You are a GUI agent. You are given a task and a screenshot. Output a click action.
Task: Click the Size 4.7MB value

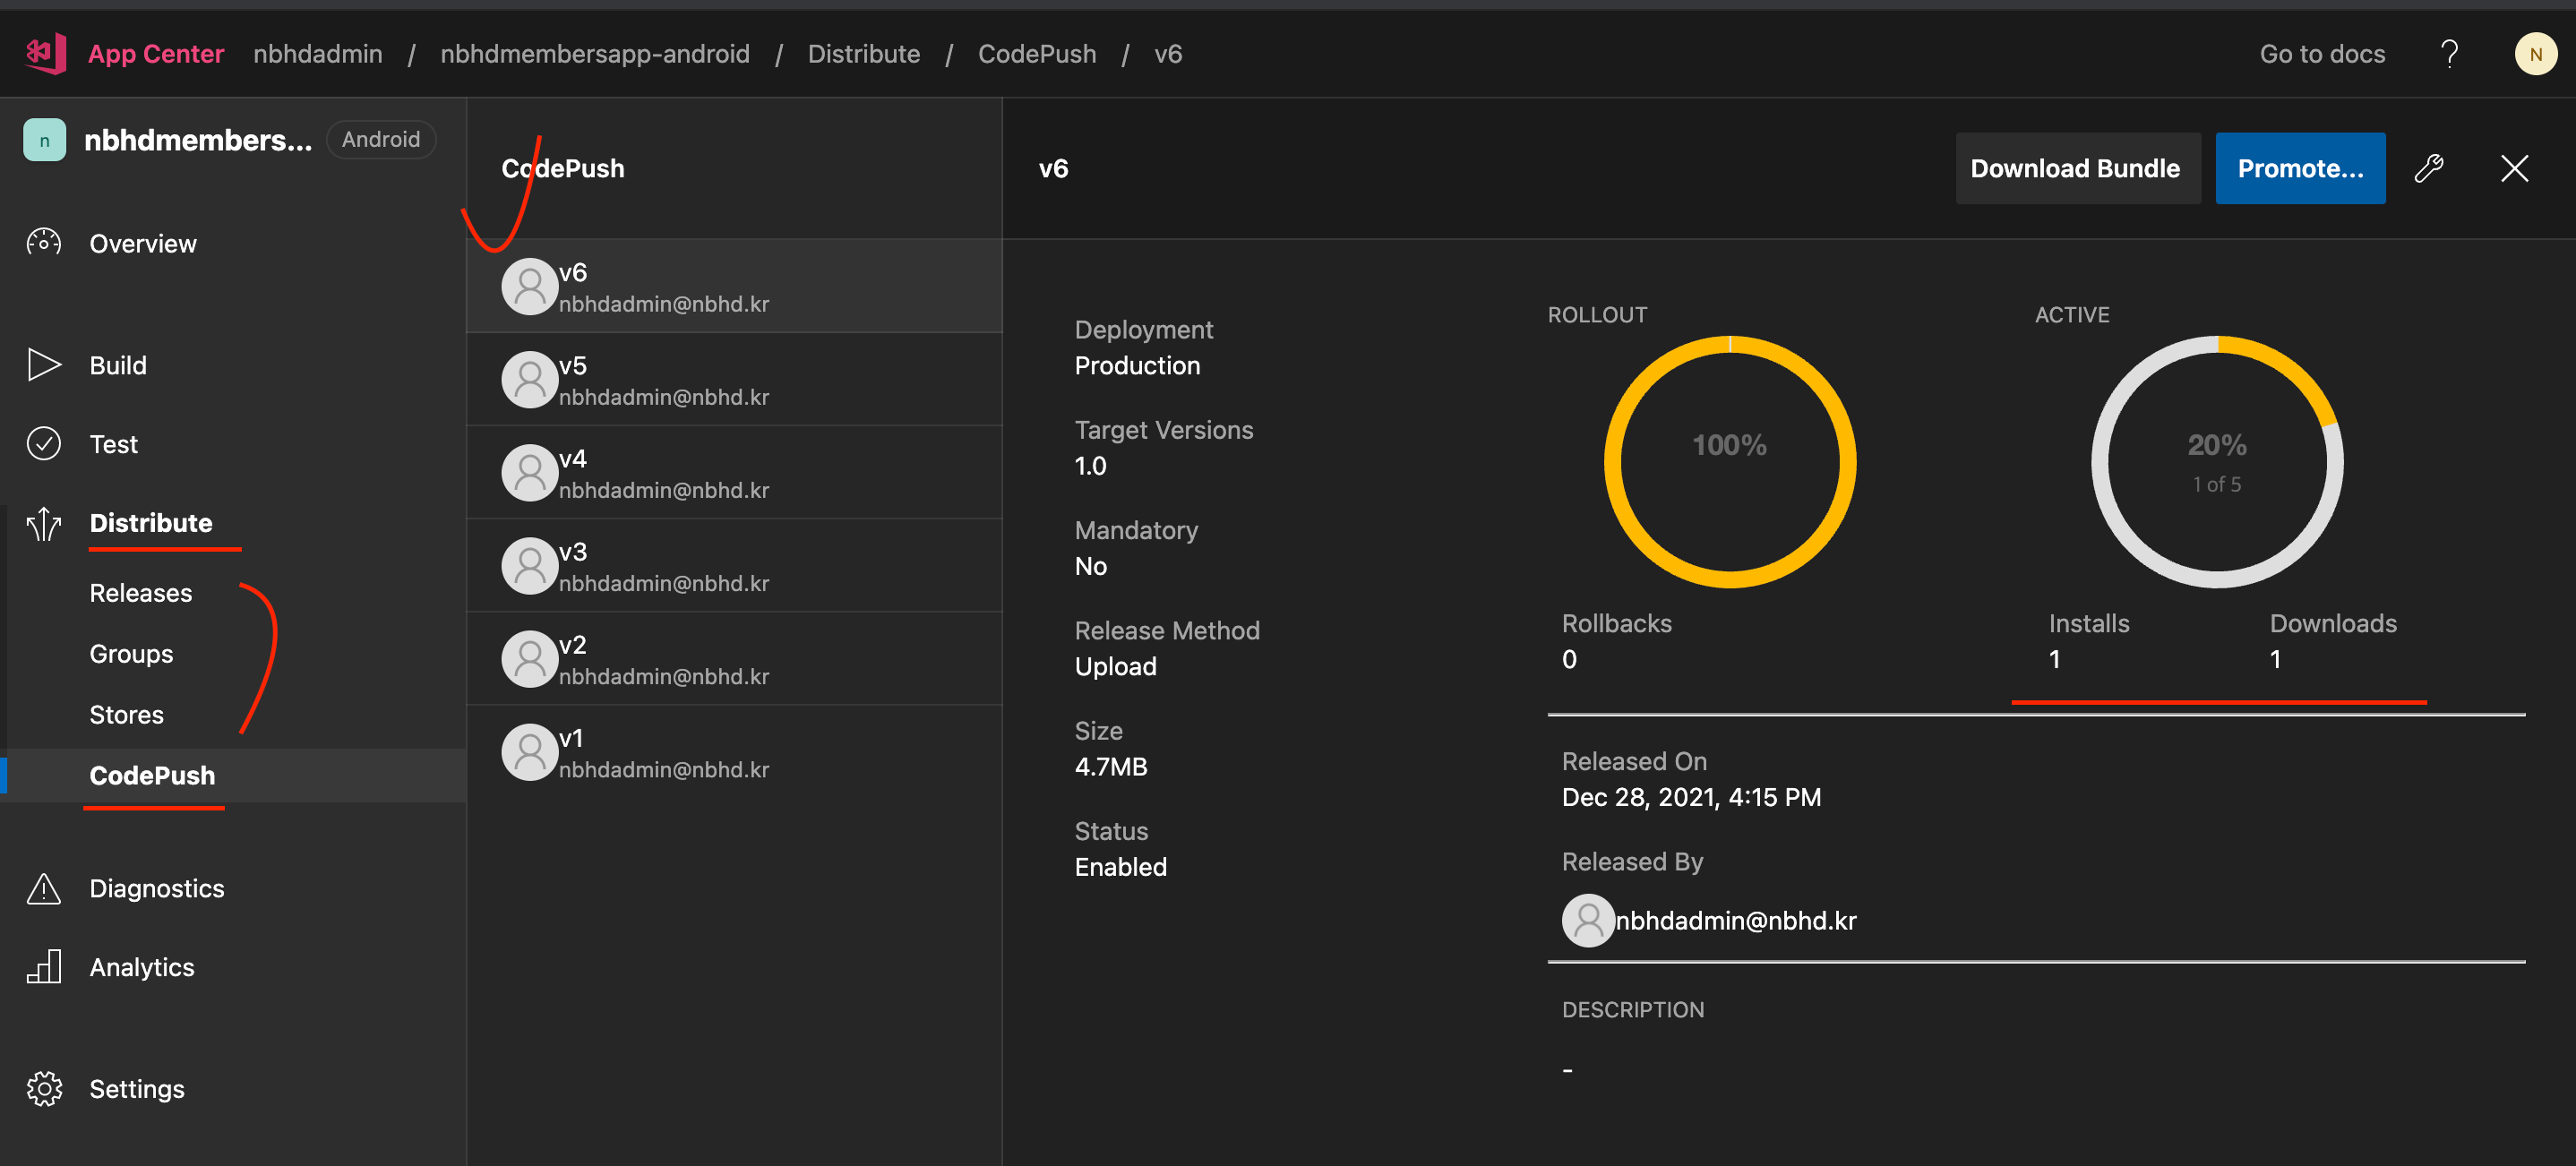[1111, 767]
